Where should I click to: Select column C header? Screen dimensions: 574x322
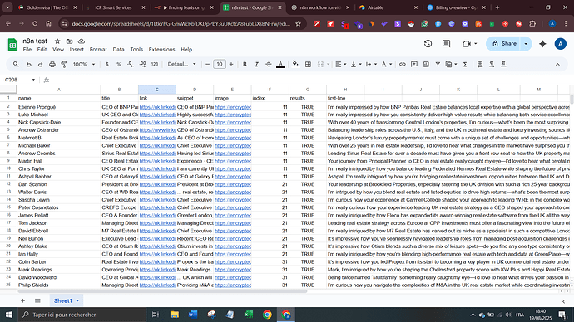click(157, 90)
